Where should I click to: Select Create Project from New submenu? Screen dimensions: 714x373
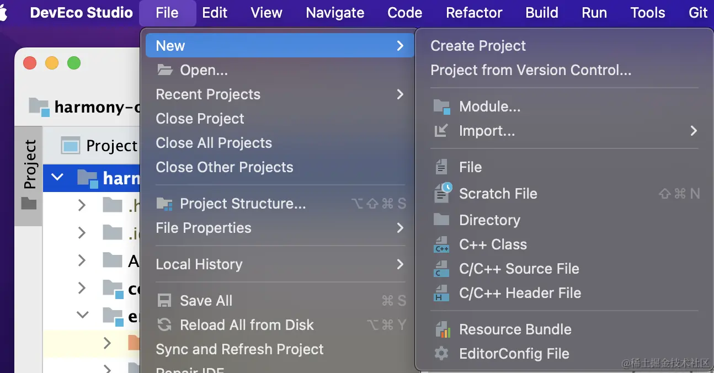click(x=478, y=46)
